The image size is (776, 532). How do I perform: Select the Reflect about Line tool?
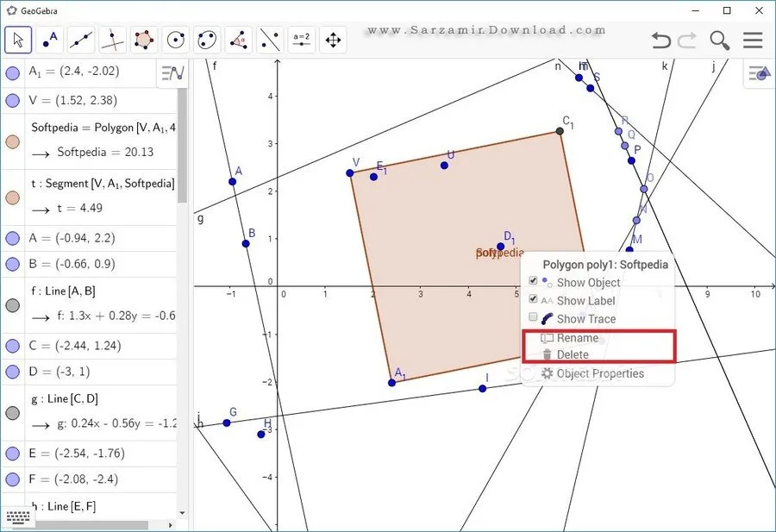(270, 40)
